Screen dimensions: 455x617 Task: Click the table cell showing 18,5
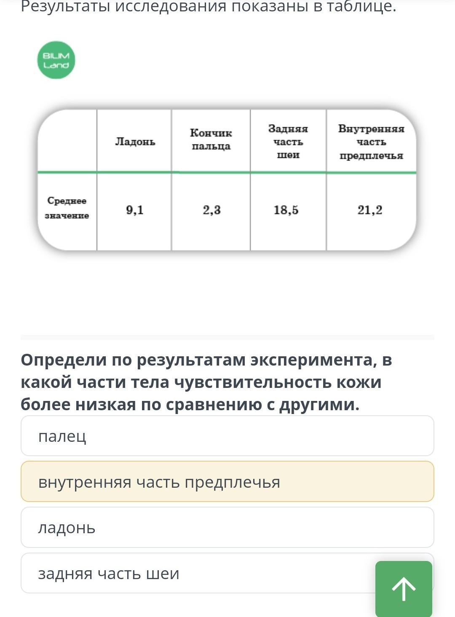click(286, 210)
